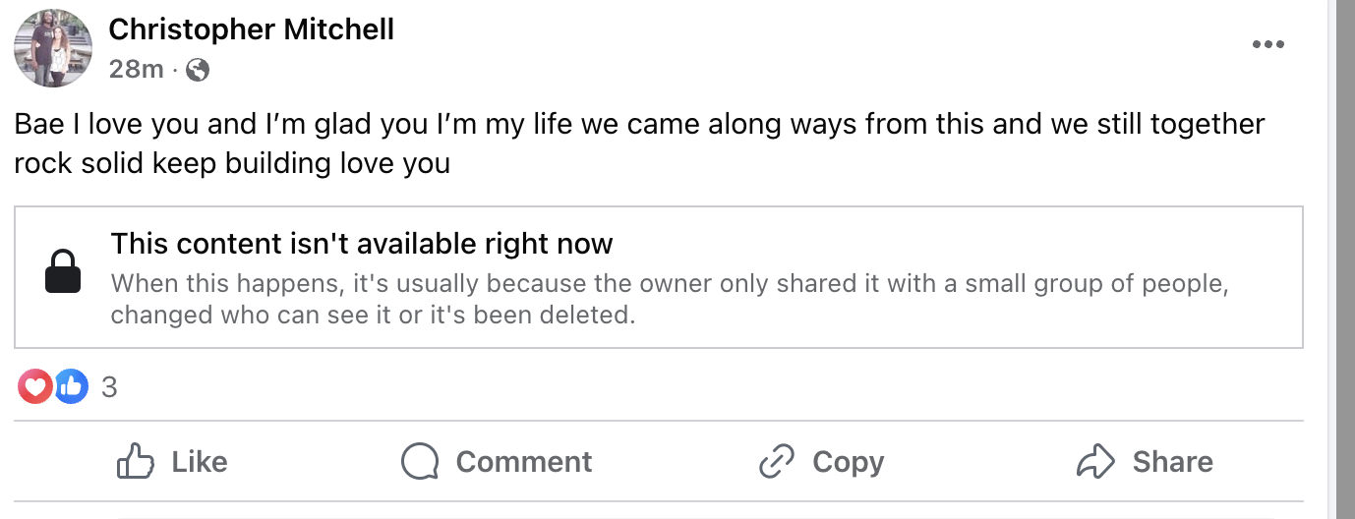The width and height of the screenshot is (1355, 519).
Task: Click "This content isn't available right now" heading
Action: pyautogui.click(x=362, y=243)
